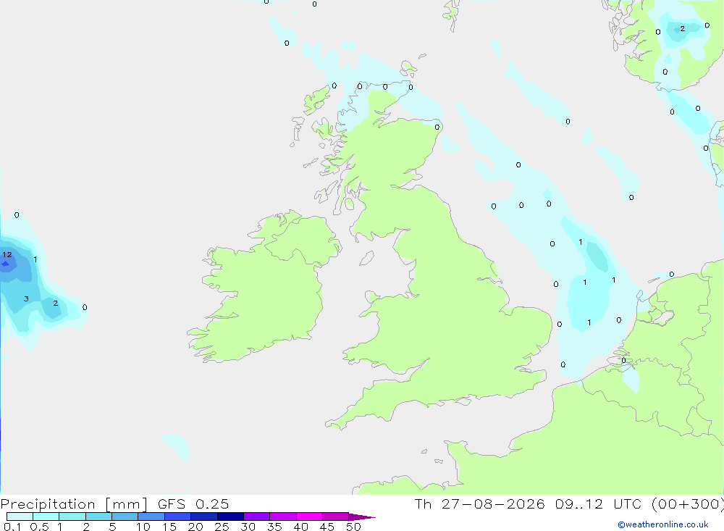Click the 1–2 mm legend color swatch
The width and height of the screenshot is (724, 531).
(x=72, y=517)
